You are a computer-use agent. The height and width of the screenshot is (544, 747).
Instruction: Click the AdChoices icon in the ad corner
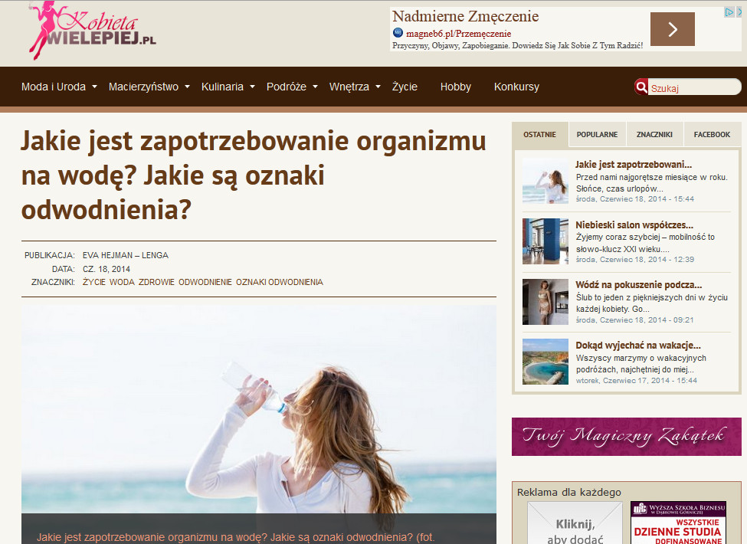[729, 12]
